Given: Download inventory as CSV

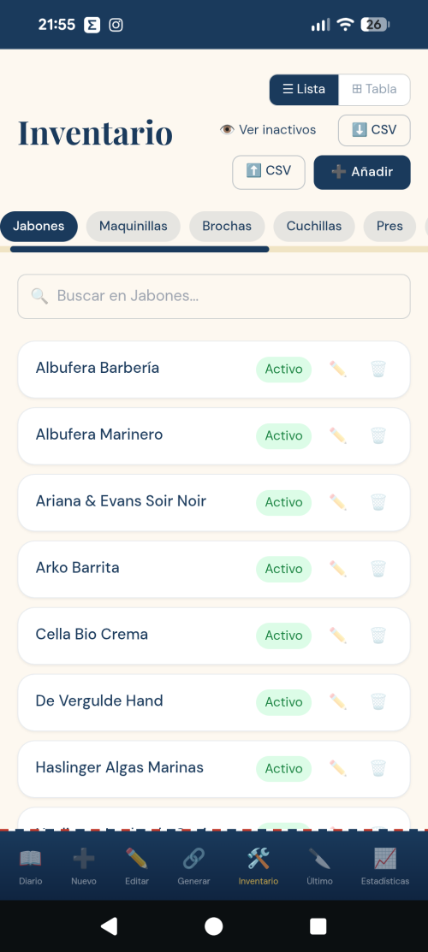Looking at the screenshot, I should tap(374, 130).
